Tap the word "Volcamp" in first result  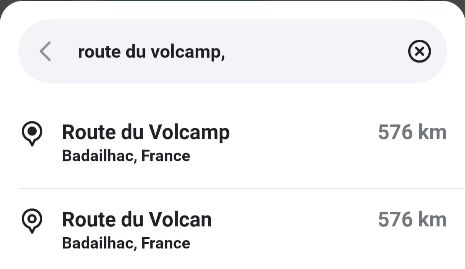[x=189, y=132]
